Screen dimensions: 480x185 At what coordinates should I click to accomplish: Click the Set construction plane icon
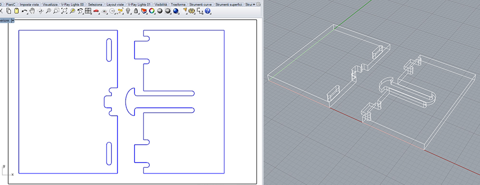[x=104, y=12]
